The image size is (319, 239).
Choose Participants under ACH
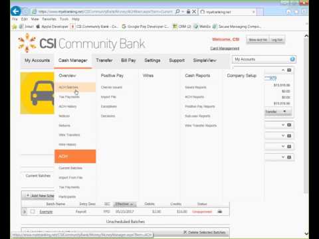click(x=67, y=197)
